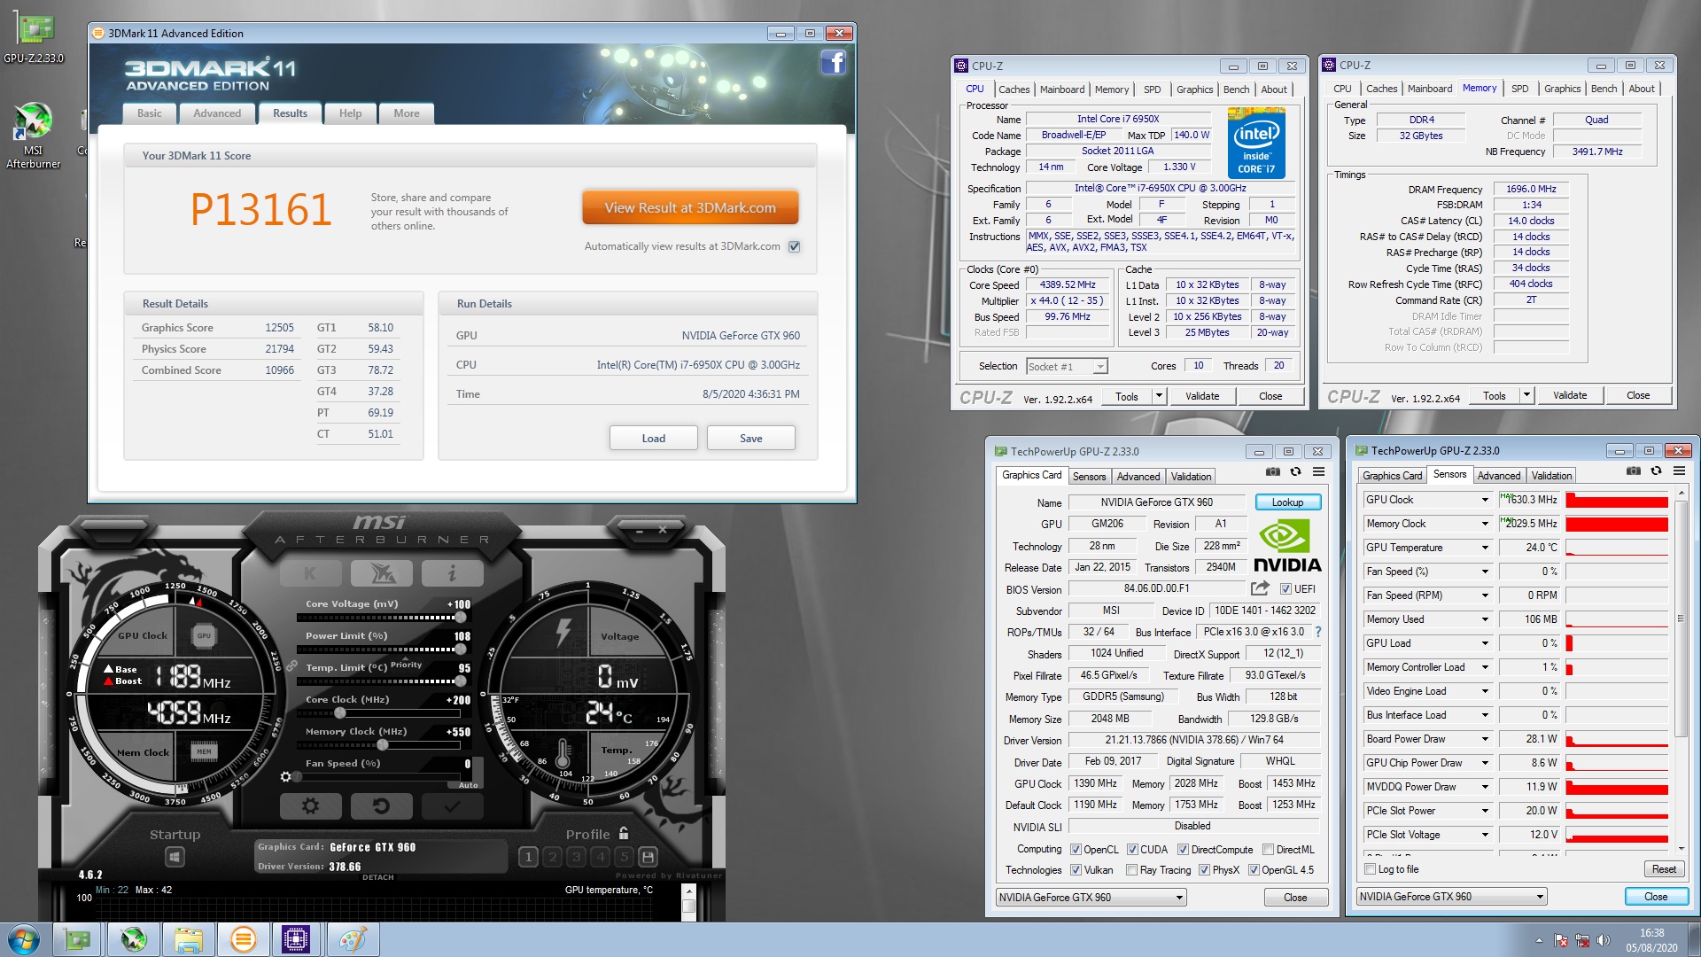Open MSI Afterburner desktop shortcut
Screen dimensions: 1701x957
[x=34, y=135]
